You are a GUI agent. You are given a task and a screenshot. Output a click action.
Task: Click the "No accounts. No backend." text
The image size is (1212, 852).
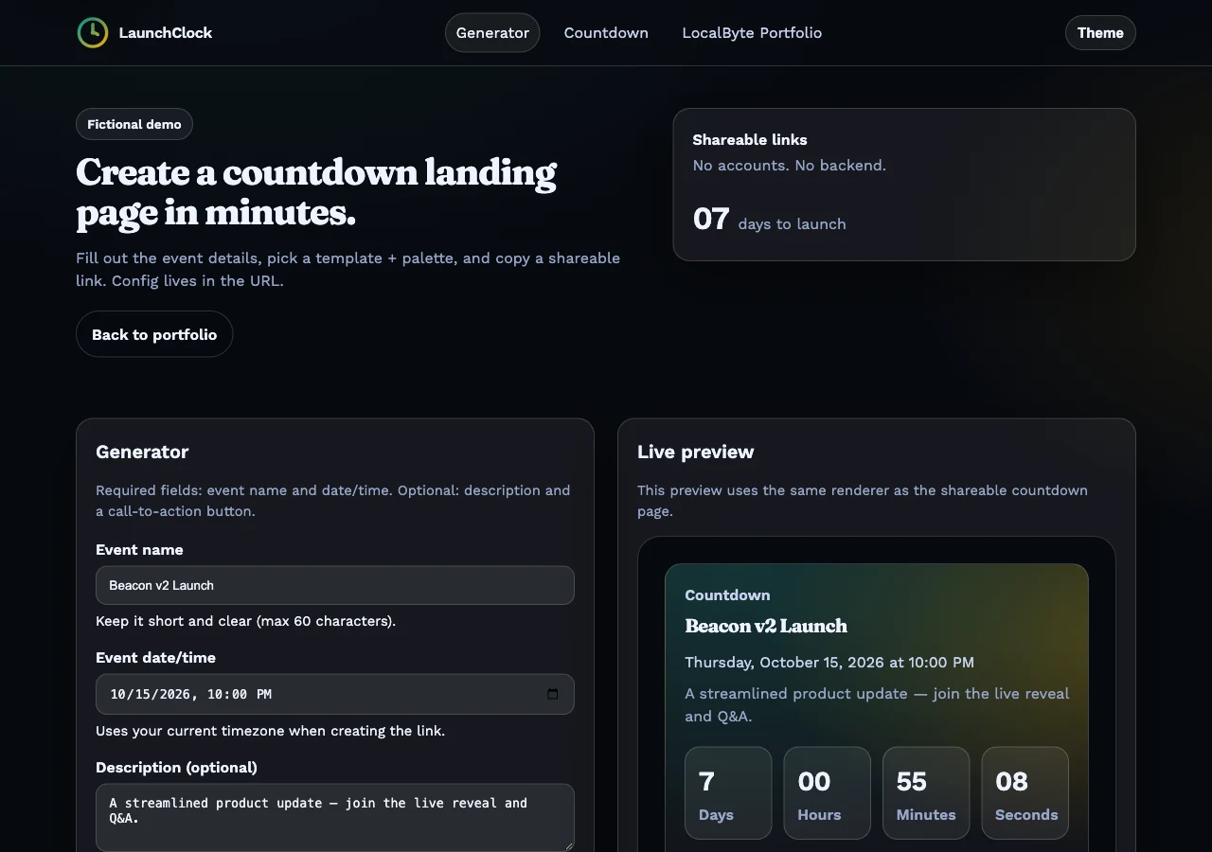pos(790,166)
